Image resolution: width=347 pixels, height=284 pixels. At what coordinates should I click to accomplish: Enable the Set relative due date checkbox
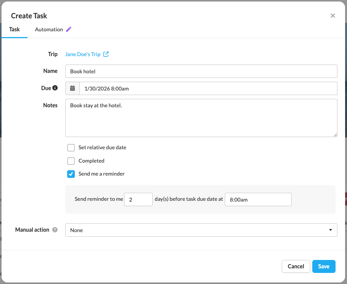point(71,148)
